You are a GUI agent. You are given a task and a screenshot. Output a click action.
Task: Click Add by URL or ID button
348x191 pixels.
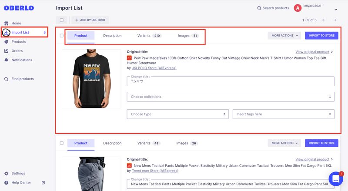tap(90, 20)
